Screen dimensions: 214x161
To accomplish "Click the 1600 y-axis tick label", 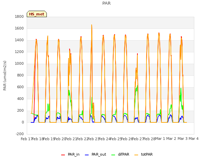I will tap(19, 28).
